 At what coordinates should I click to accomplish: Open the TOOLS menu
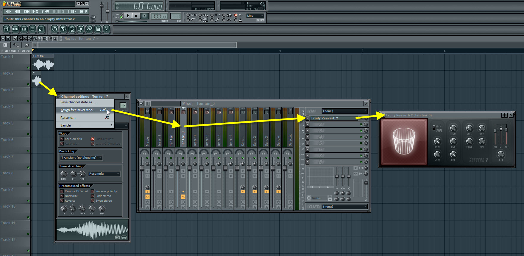pos(72,12)
